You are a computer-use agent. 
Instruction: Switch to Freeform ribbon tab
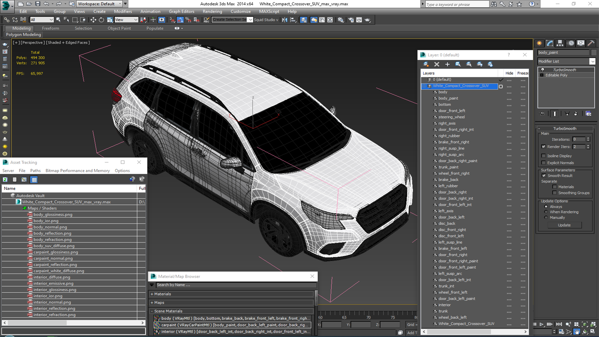51,28
